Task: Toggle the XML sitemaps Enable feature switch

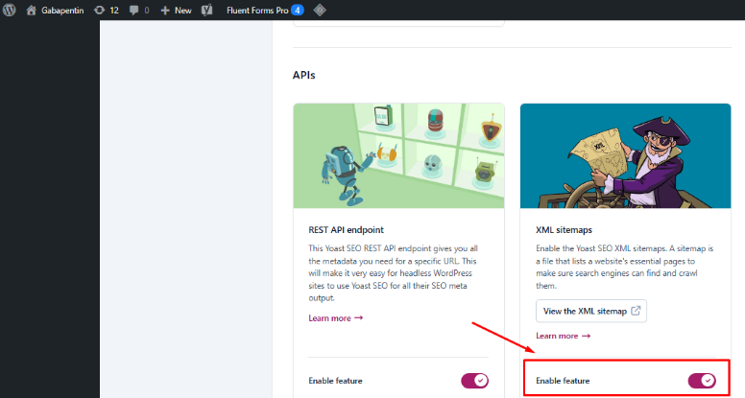Action: [x=701, y=381]
